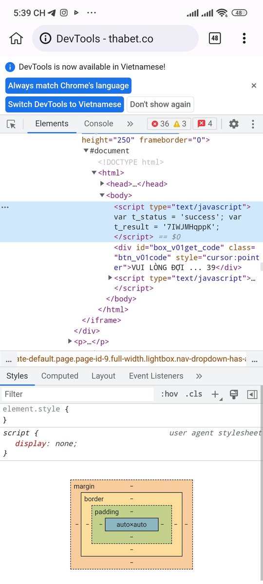
Task: Open the tab switcher showing 48 tabs
Action: pyautogui.click(x=215, y=38)
